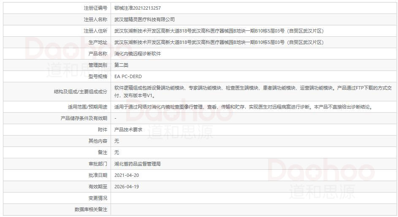Select registration number 鄂械注准20212213257
The image size is (398, 217).
[x=137, y=8]
